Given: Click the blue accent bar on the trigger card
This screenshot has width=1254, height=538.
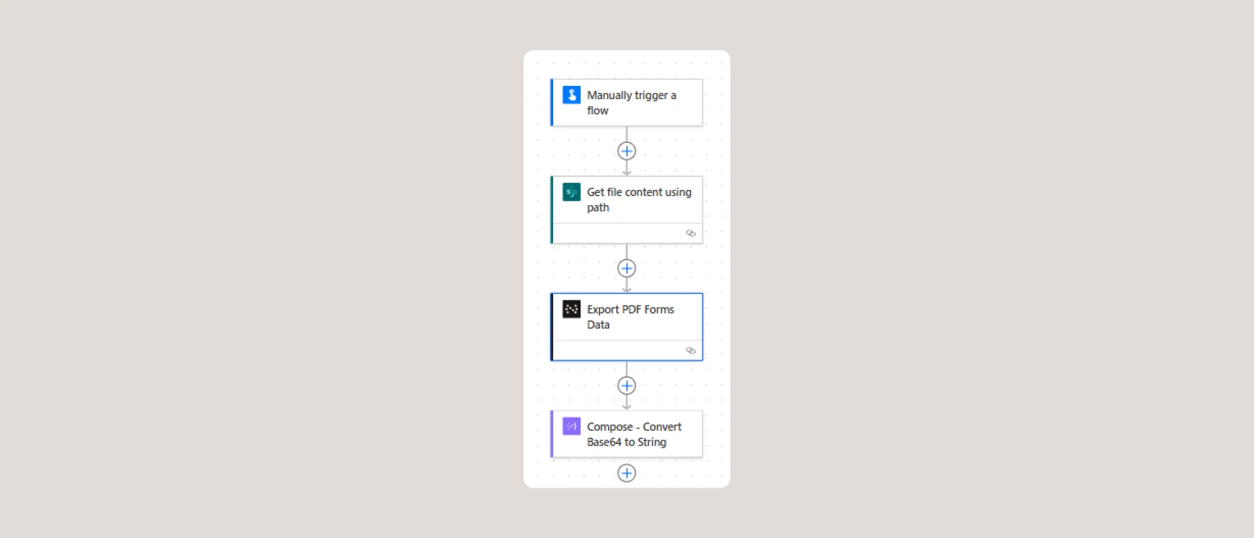Looking at the screenshot, I should 552,103.
